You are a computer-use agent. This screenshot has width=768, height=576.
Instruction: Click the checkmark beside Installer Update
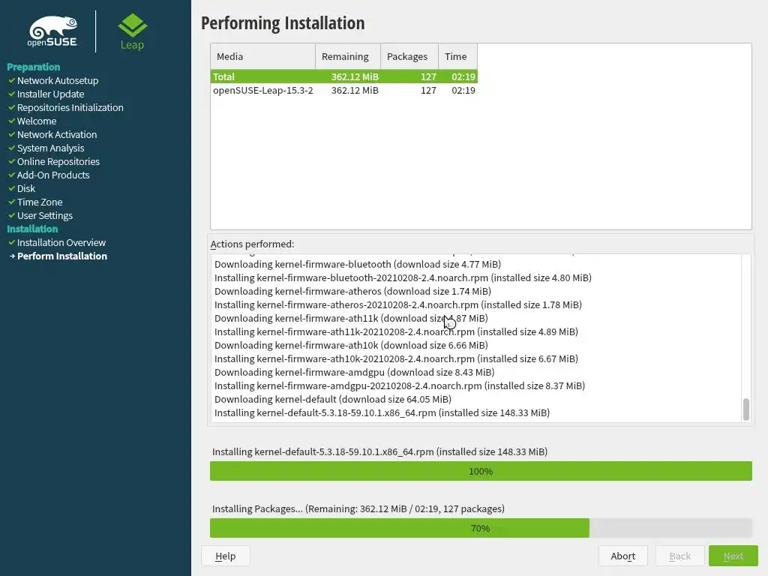coord(12,94)
